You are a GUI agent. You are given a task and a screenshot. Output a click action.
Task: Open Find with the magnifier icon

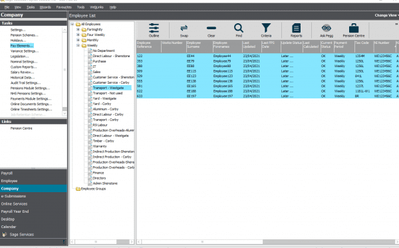tap(239, 28)
